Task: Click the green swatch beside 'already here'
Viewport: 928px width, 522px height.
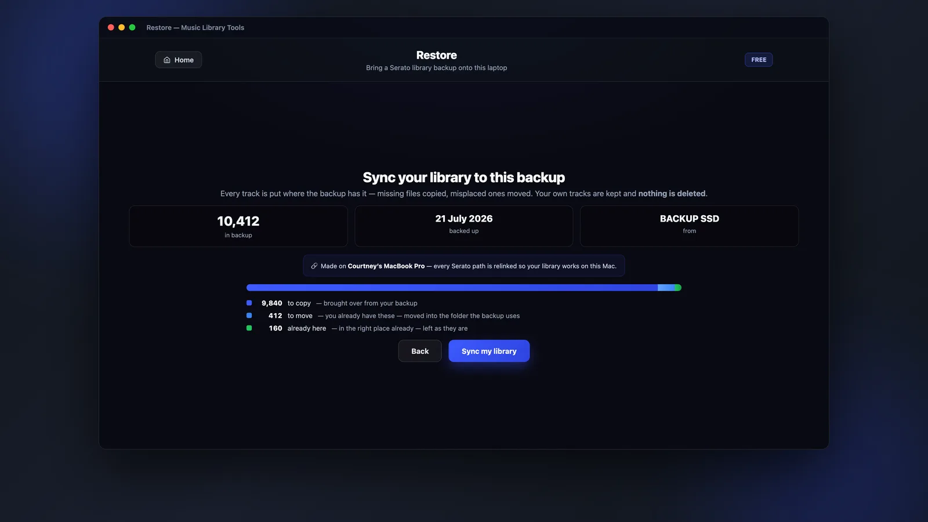Action: tap(249, 328)
